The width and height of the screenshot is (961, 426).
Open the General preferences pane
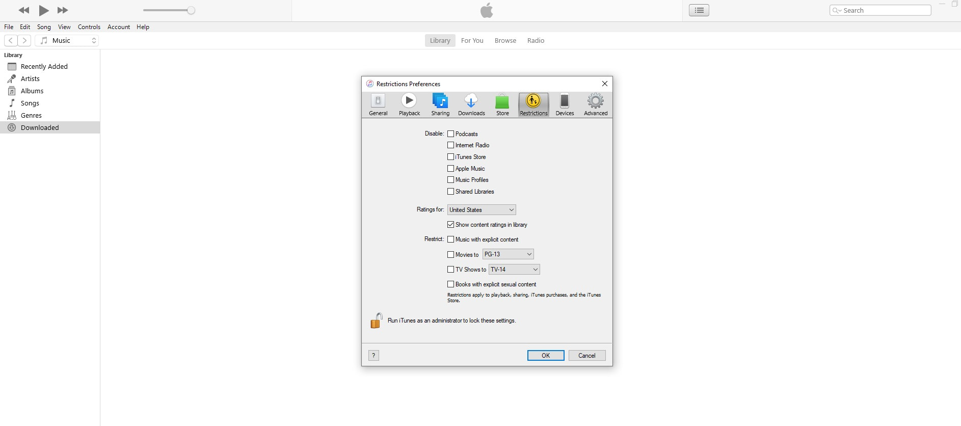[x=378, y=104]
